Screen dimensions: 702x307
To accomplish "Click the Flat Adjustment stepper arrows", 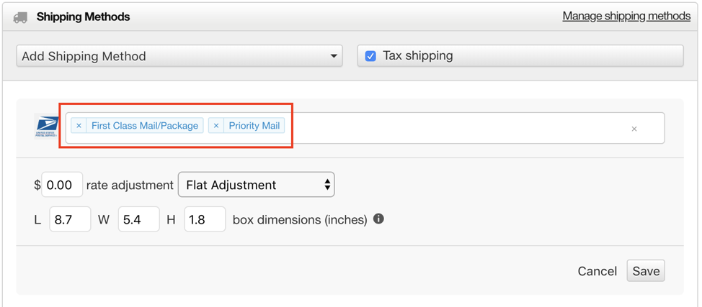I will (x=327, y=185).
